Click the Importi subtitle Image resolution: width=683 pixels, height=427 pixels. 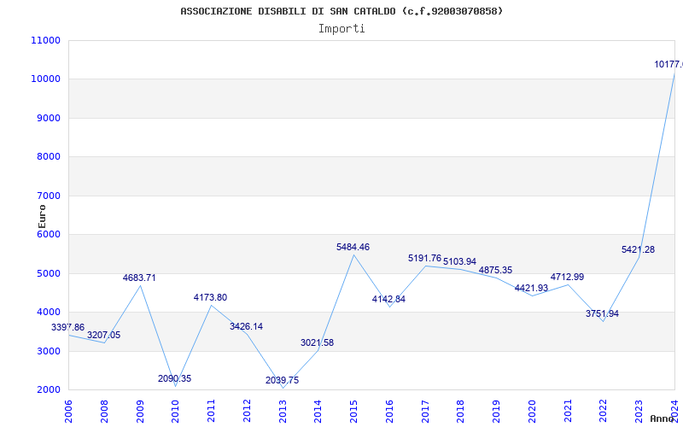(x=341, y=29)
